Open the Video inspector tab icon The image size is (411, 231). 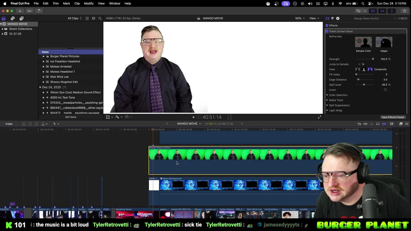[x=328, y=18]
